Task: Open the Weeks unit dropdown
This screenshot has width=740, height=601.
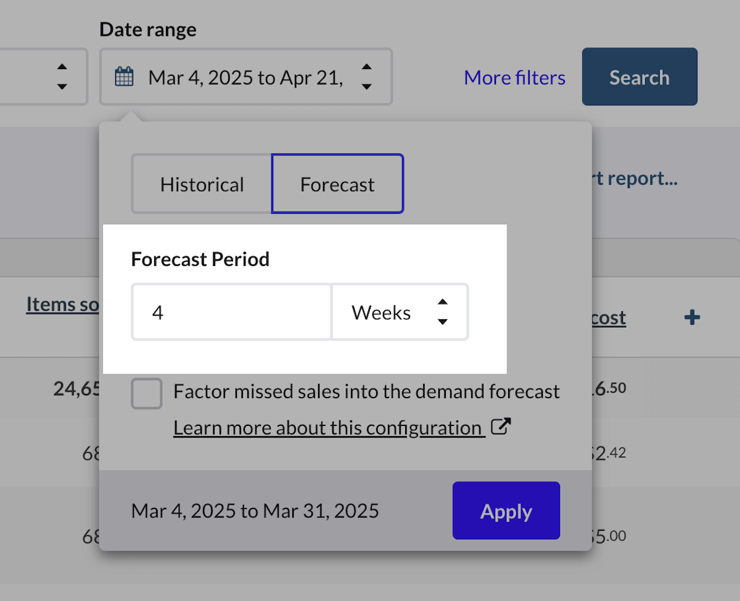Action: 400,312
